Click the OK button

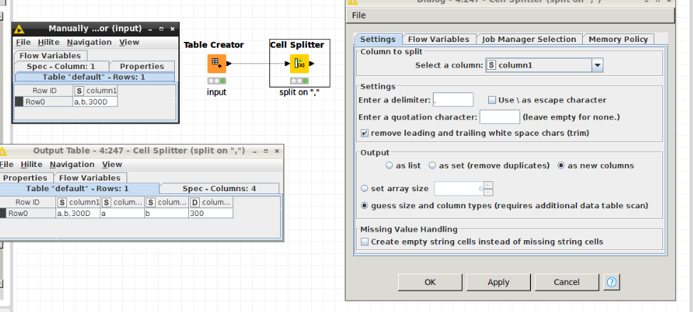[x=431, y=282]
